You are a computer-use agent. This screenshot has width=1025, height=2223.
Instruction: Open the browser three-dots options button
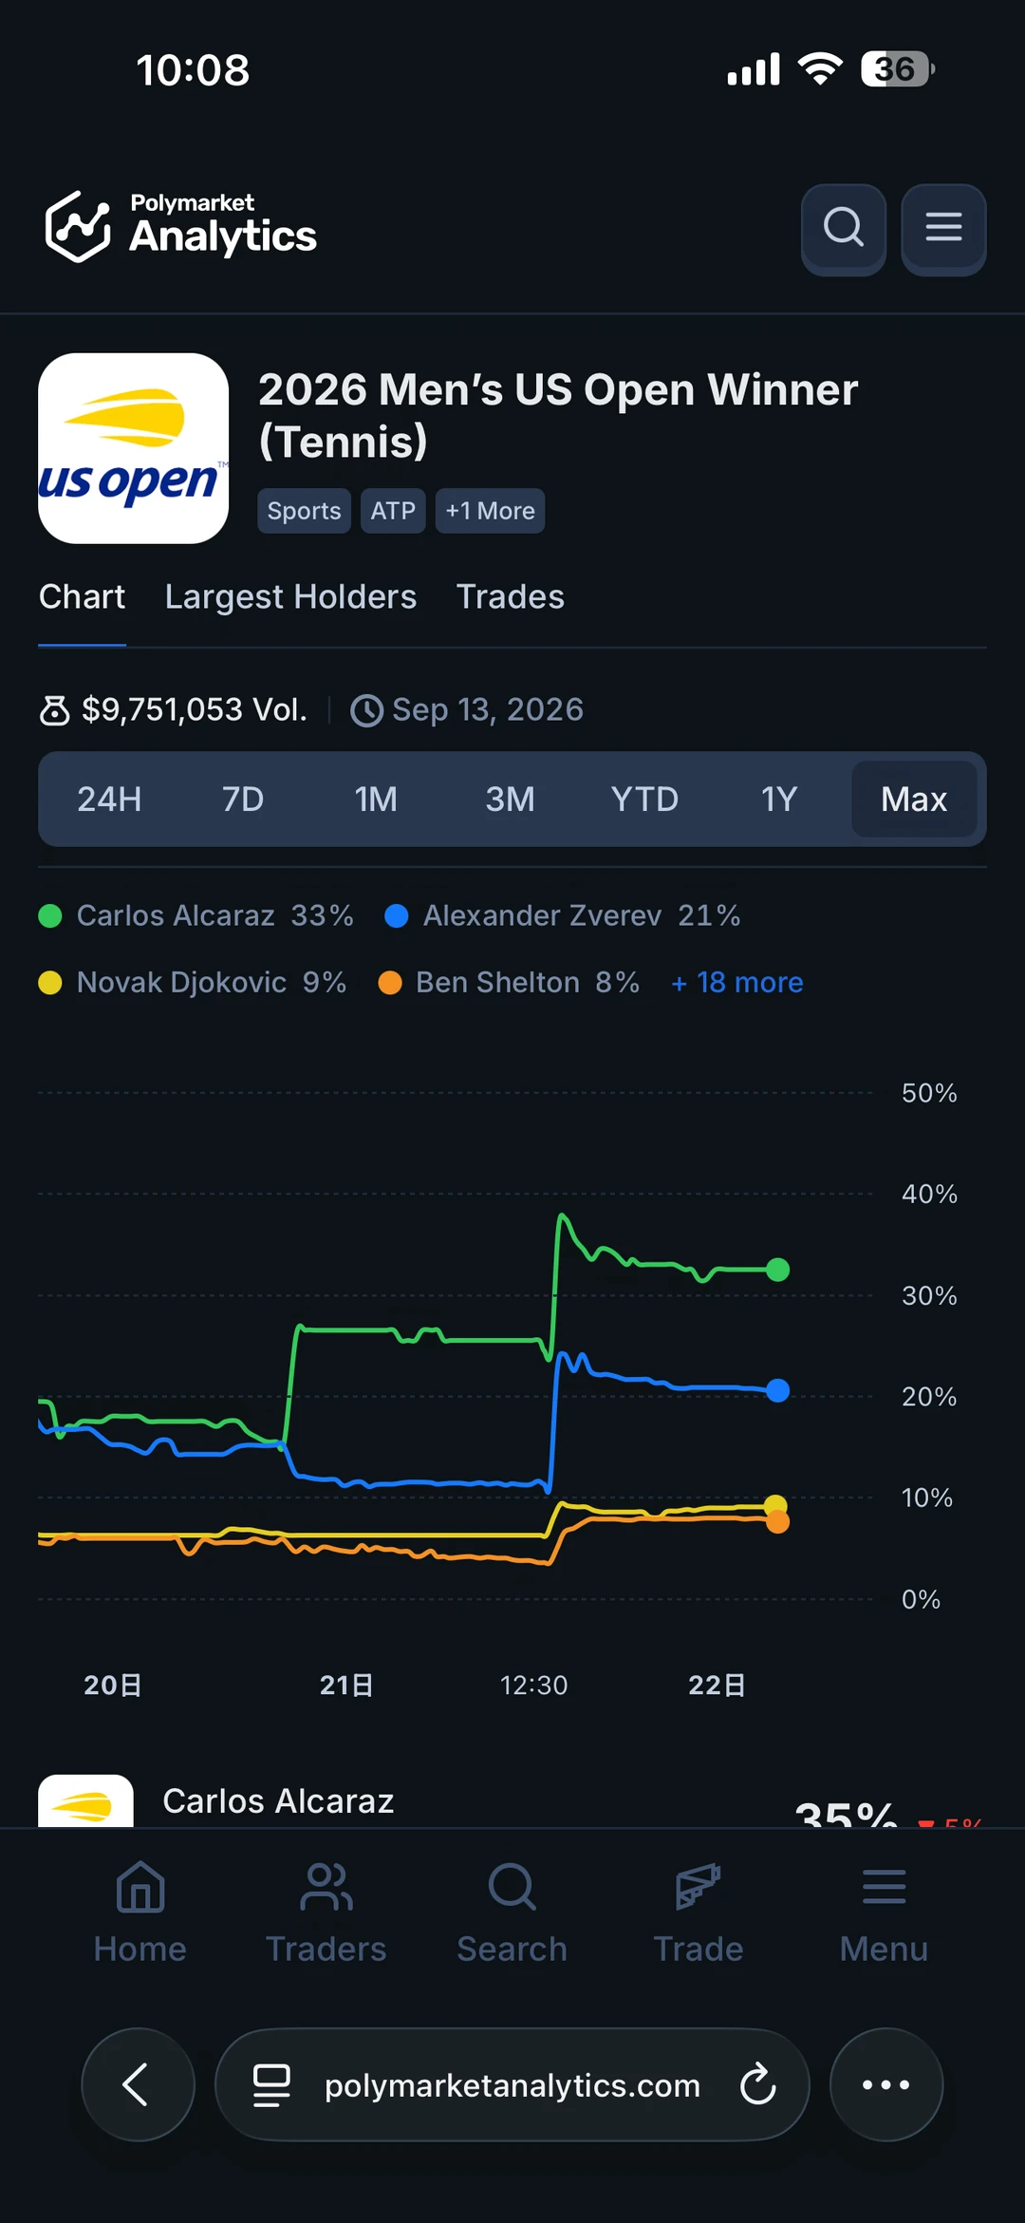(886, 2084)
